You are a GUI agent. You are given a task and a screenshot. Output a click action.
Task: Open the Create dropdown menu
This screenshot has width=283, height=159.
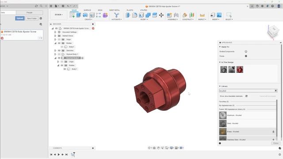[x=88, y=19]
